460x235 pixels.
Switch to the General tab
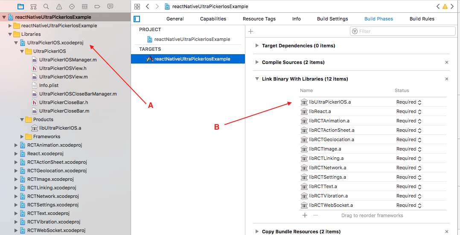click(x=175, y=19)
